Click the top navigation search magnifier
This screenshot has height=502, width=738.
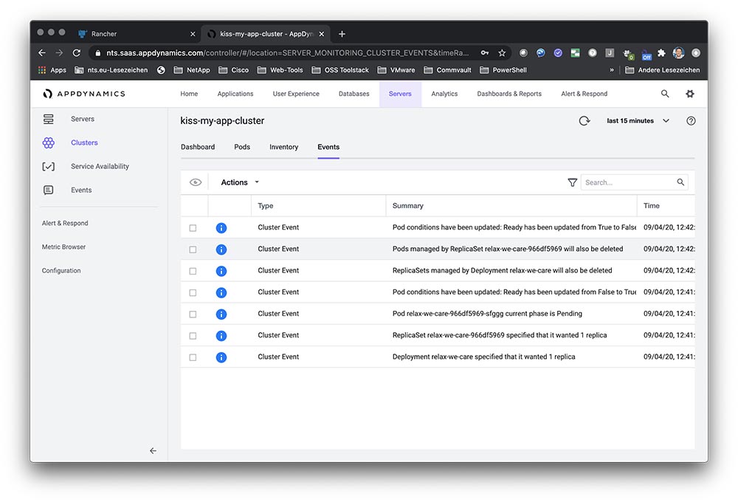tap(665, 94)
